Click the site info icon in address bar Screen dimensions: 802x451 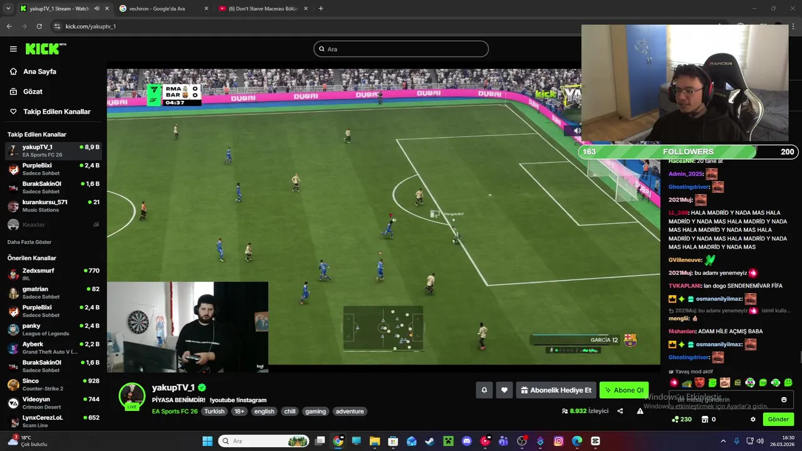coord(57,26)
